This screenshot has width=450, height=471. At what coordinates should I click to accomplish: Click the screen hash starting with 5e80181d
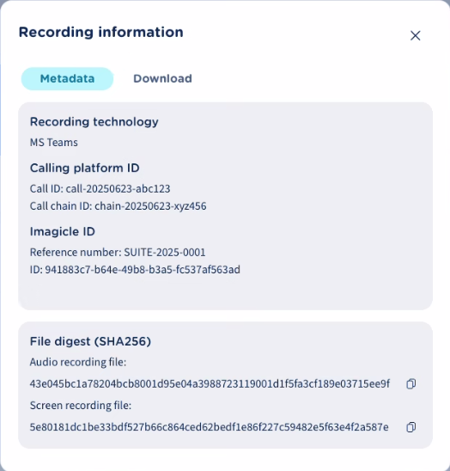point(210,427)
